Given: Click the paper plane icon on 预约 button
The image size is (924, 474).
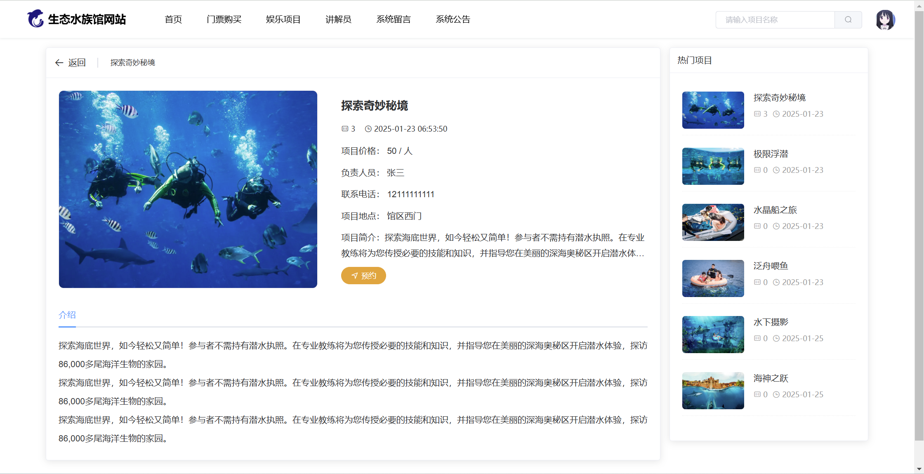Looking at the screenshot, I should [354, 276].
